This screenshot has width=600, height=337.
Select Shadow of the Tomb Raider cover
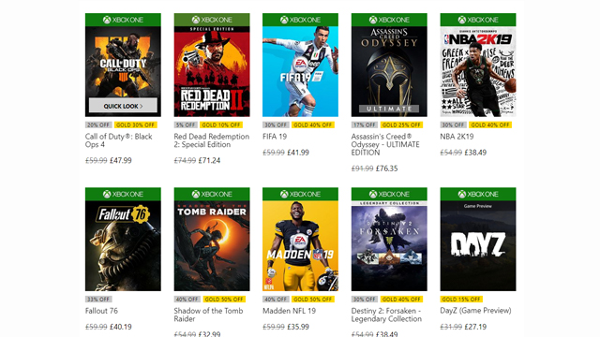click(212, 245)
